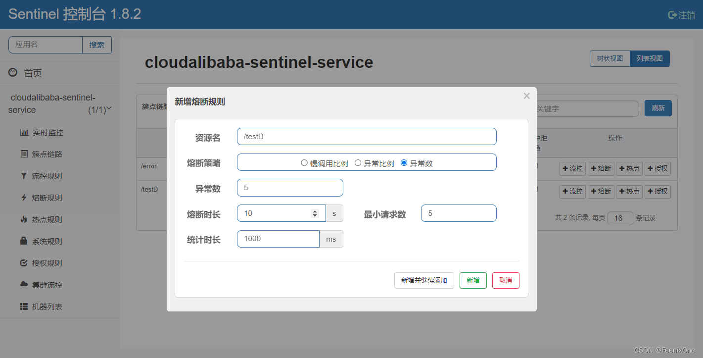Click the system rules lock icon
This screenshot has height=358, width=703.
click(24, 241)
